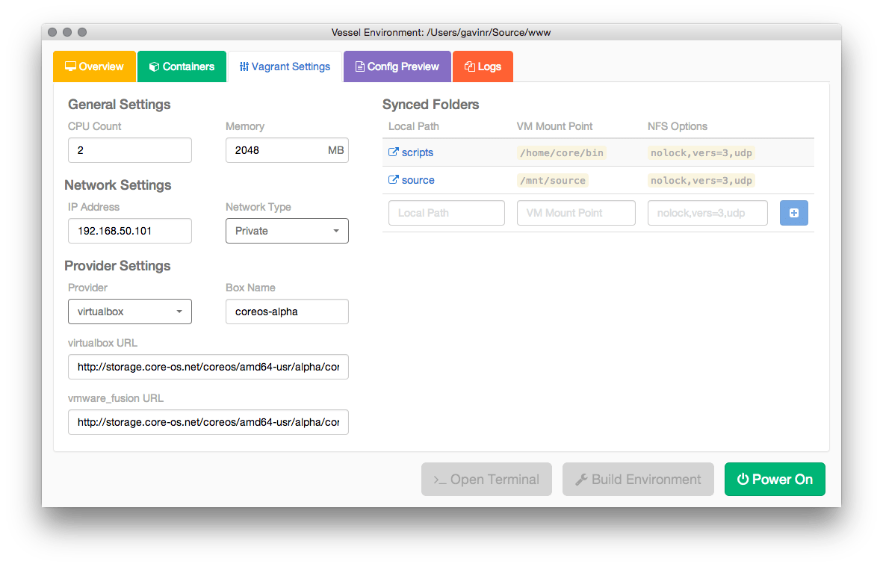Edit the IP Address field

tap(129, 231)
